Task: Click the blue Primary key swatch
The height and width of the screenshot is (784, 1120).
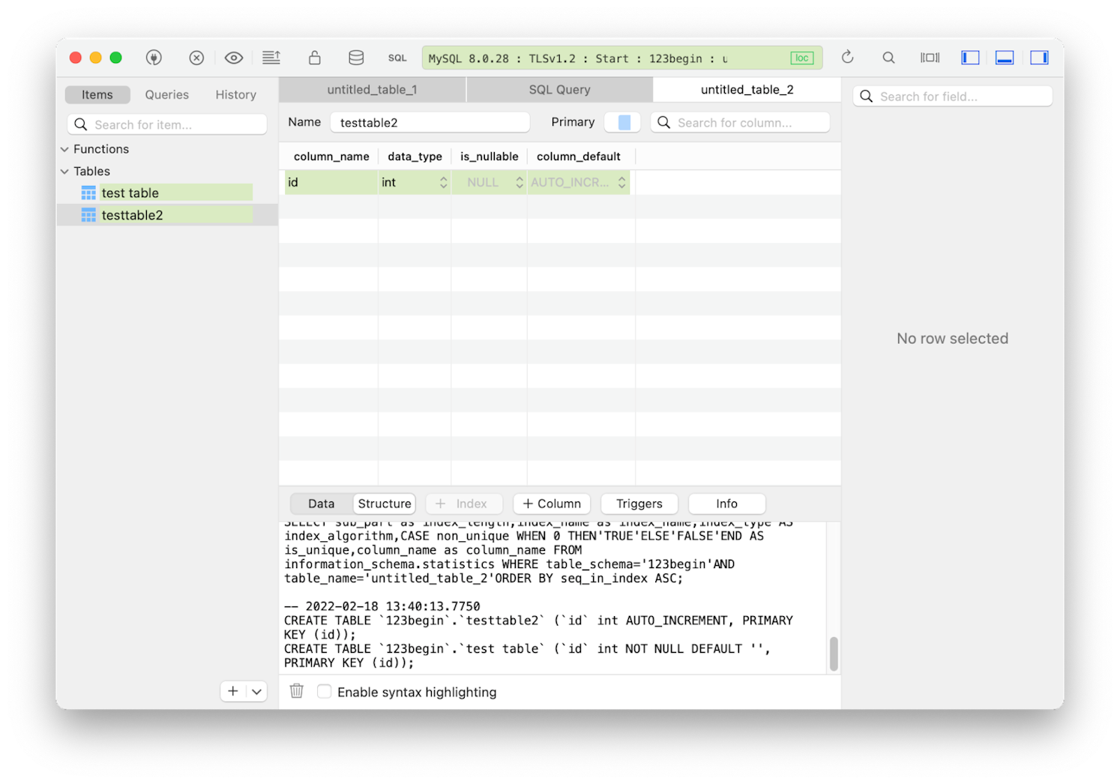Action: point(623,123)
